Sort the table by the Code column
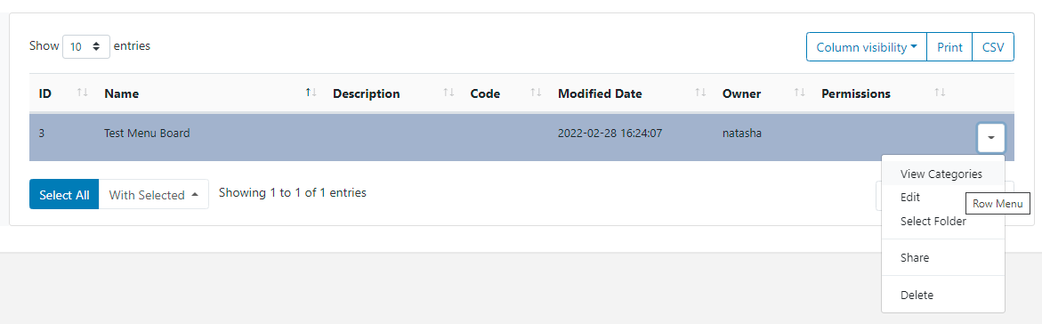This screenshot has height=324, width=1042. click(505, 93)
